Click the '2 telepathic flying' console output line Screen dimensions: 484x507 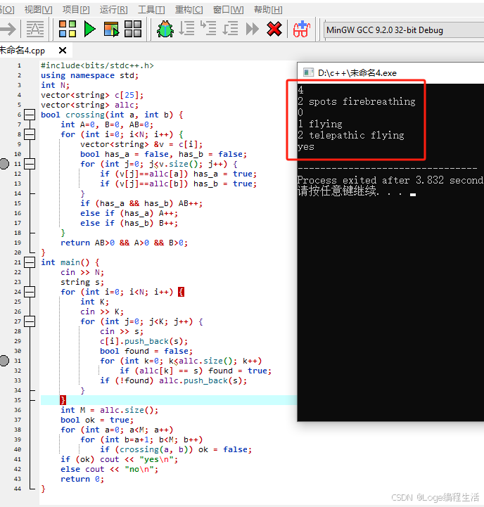pos(351,135)
